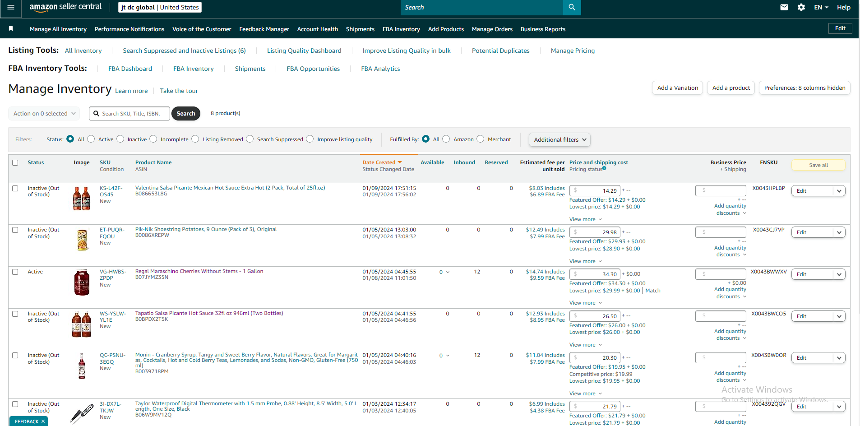The width and height of the screenshot is (860, 426).
Task: Tick the select-all checkbox in table header
Action: pos(15,162)
